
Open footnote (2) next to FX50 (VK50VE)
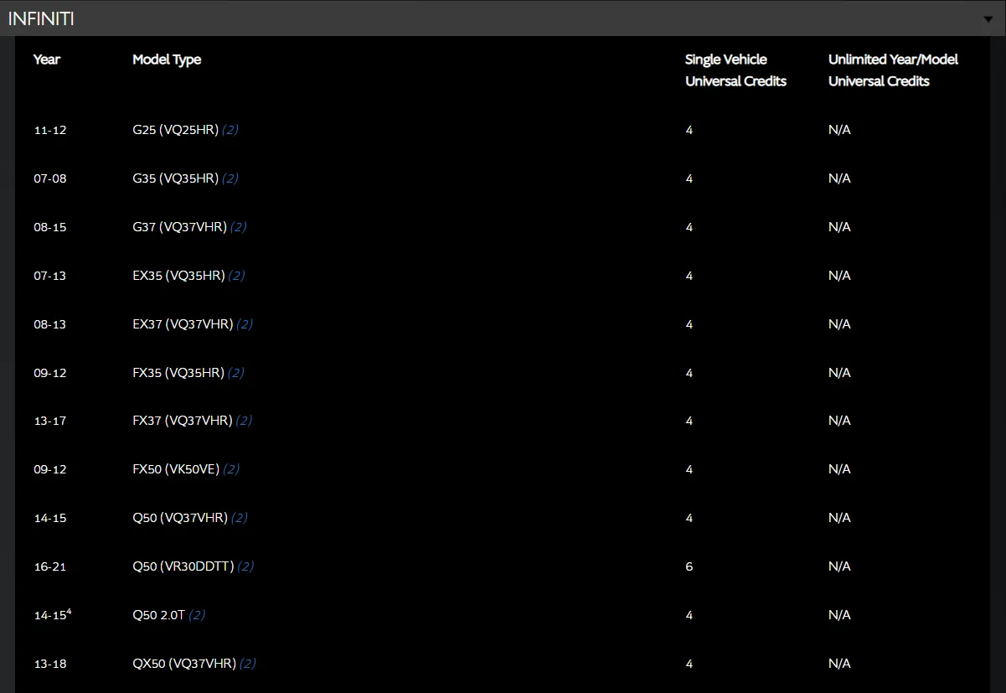coord(231,469)
